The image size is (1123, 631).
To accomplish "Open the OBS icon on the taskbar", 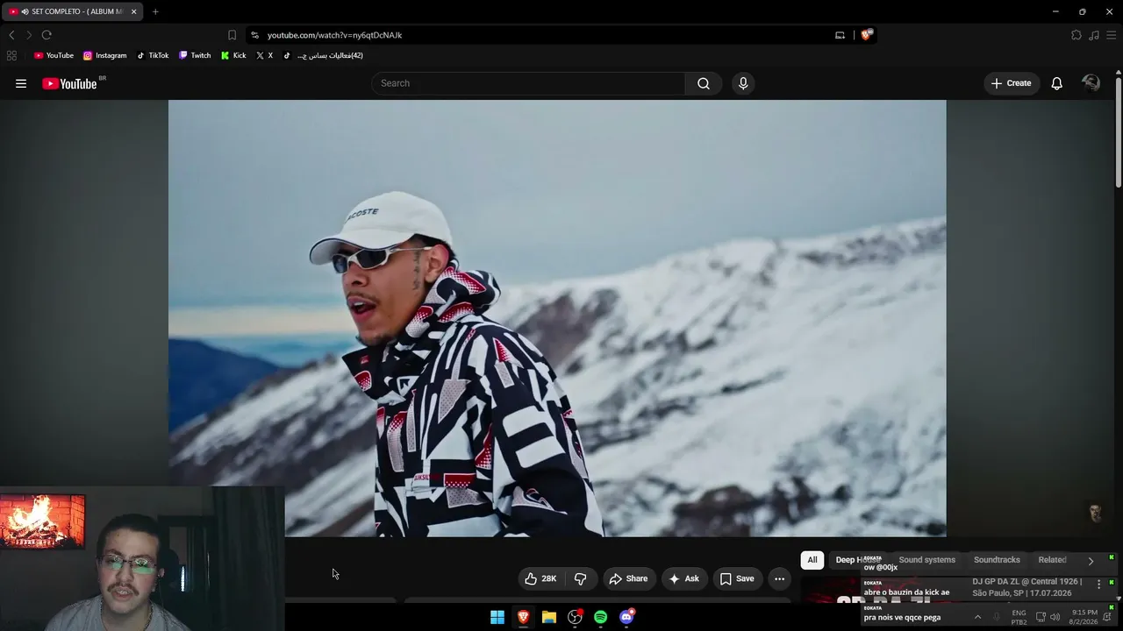I will point(575,617).
